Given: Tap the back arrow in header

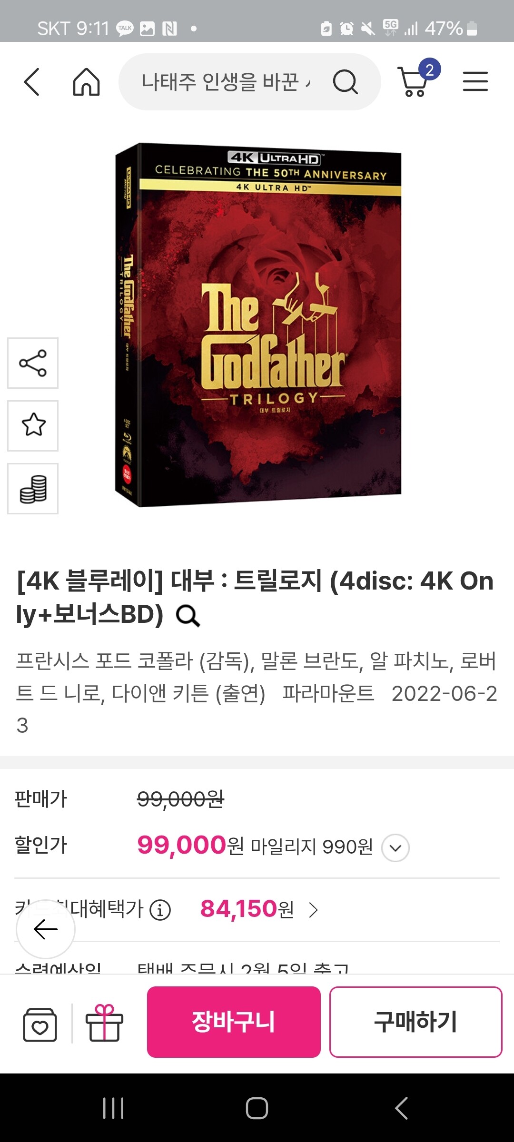Looking at the screenshot, I should pos(31,82).
